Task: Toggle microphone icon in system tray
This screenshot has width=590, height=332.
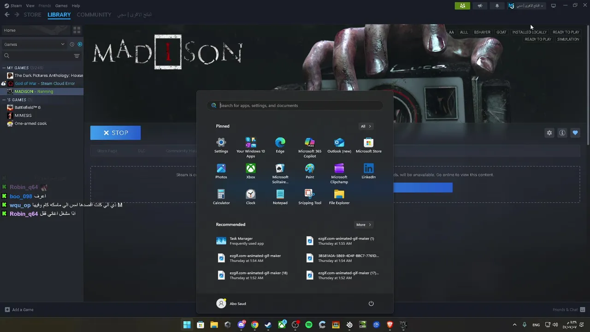Action: [x=525, y=325]
